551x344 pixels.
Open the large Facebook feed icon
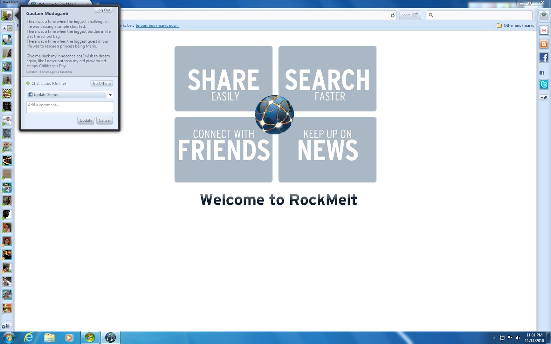click(x=544, y=57)
